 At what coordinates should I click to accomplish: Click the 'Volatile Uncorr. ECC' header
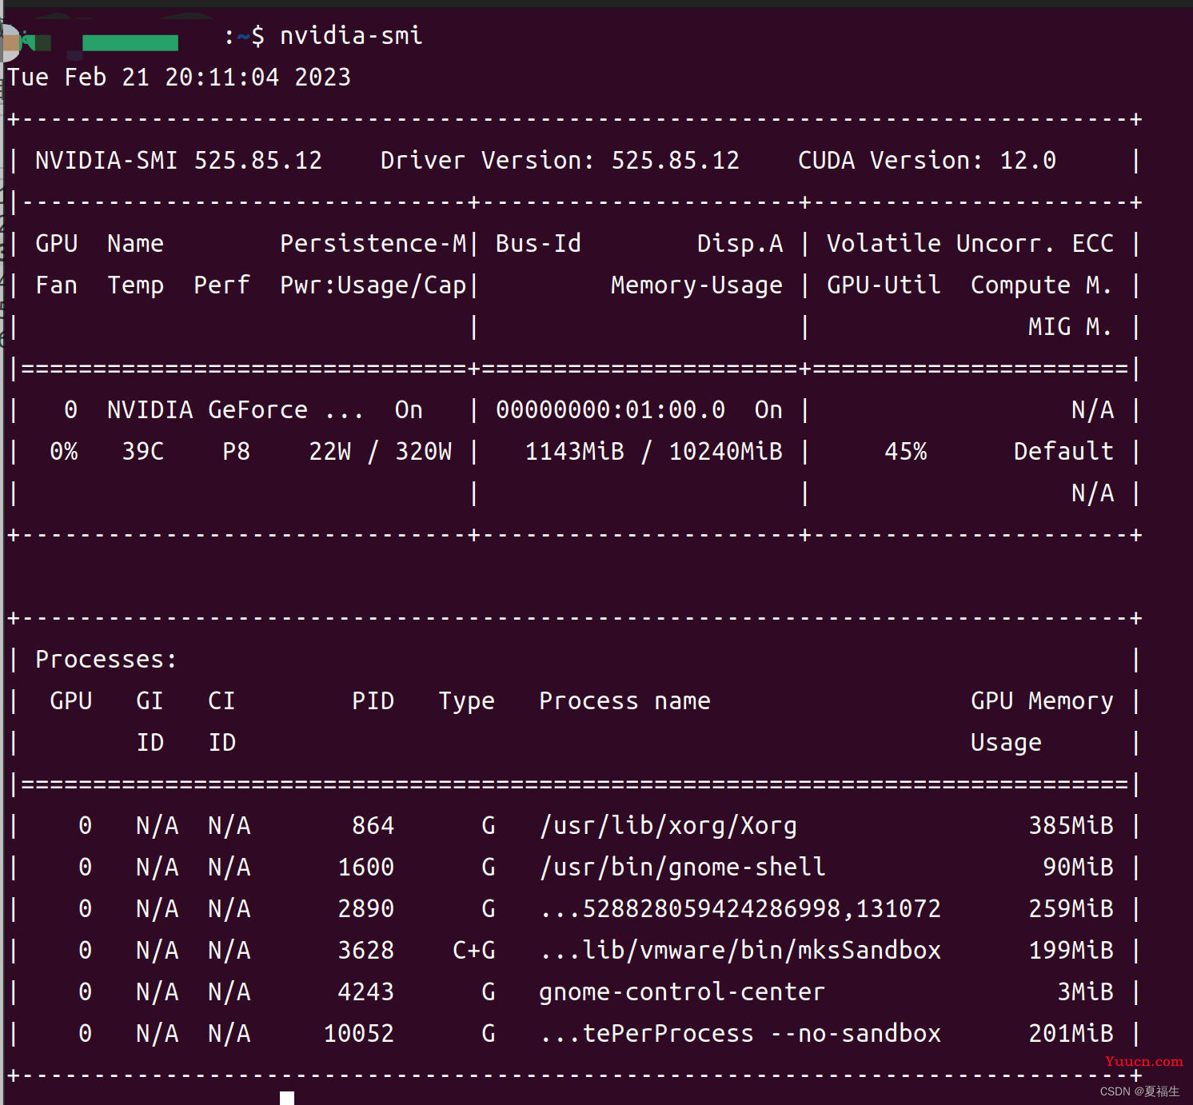click(x=970, y=243)
